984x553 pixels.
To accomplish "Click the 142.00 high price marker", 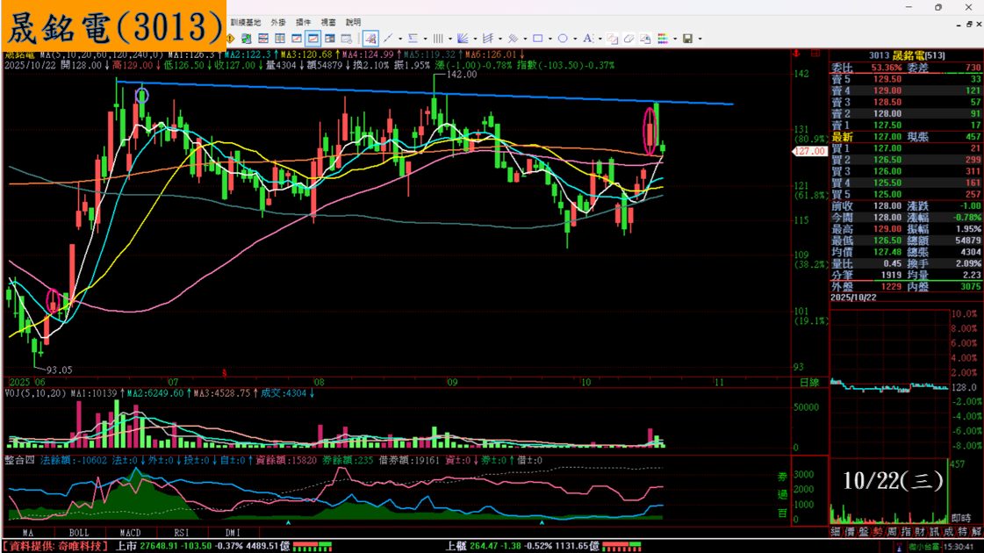I will [461, 75].
